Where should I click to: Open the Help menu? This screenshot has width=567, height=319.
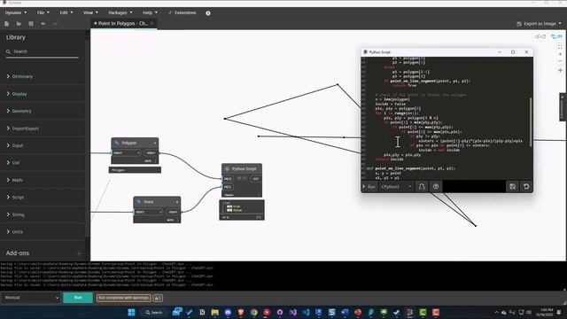[x=150, y=12]
